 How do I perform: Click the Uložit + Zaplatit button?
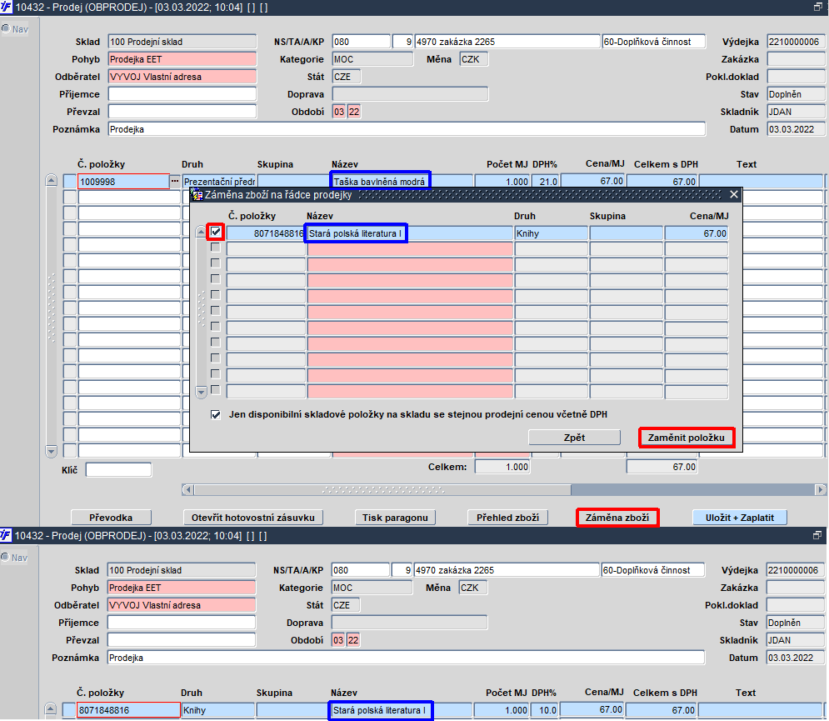click(x=740, y=518)
